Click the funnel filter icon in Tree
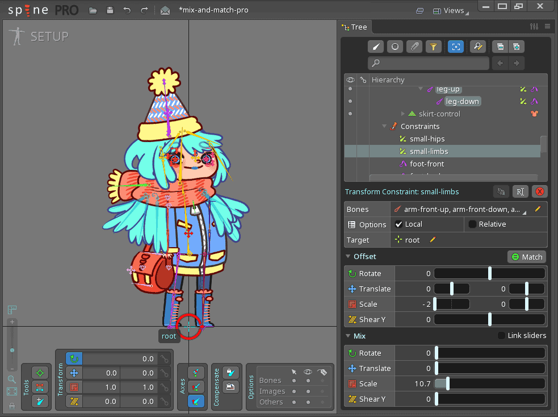The width and height of the screenshot is (558, 417). tap(433, 47)
